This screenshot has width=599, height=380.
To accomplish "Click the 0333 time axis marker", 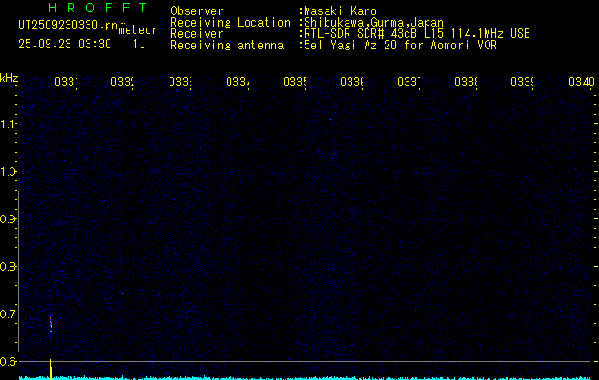I will (180, 82).
